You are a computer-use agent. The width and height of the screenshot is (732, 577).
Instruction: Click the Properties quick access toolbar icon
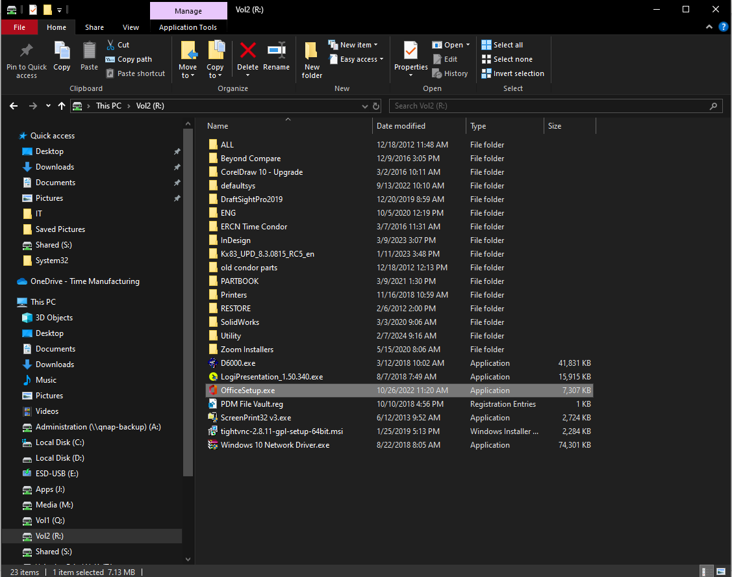click(33, 9)
